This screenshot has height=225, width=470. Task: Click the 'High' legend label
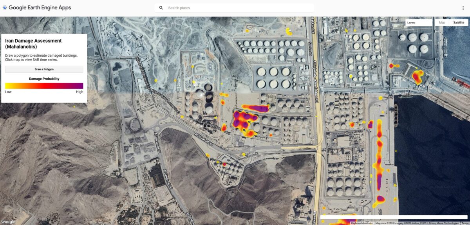pos(80,92)
